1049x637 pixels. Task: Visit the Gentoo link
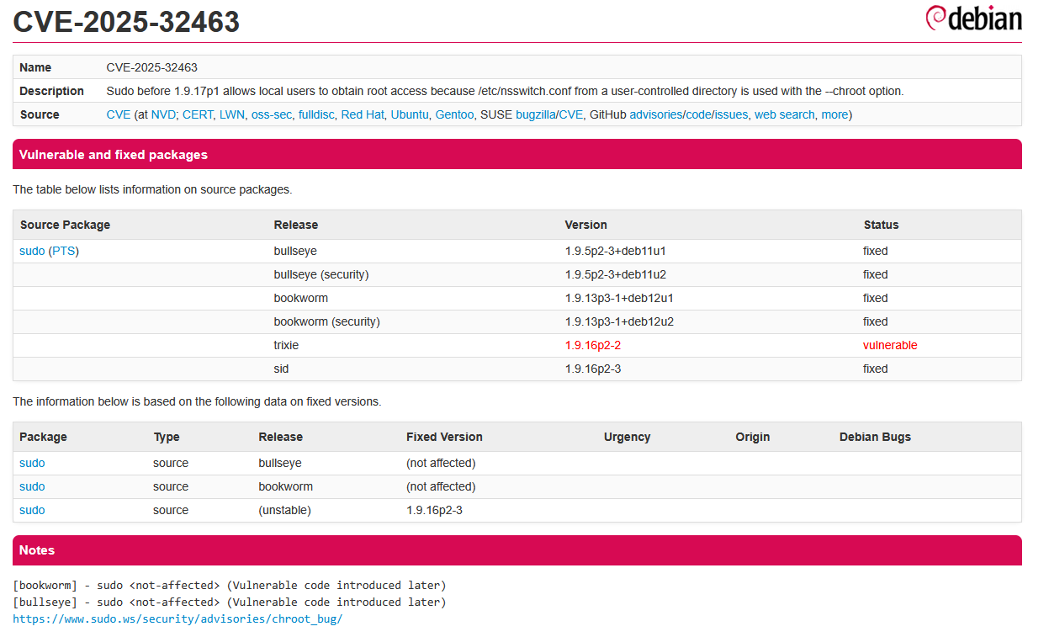[454, 114]
